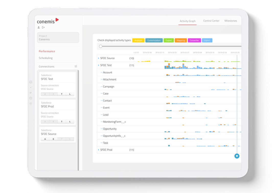Image resolution: width=276 pixels, height=193 pixels.
Task: Expand the SFDC Source row arrow
Action: click(98, 58)
